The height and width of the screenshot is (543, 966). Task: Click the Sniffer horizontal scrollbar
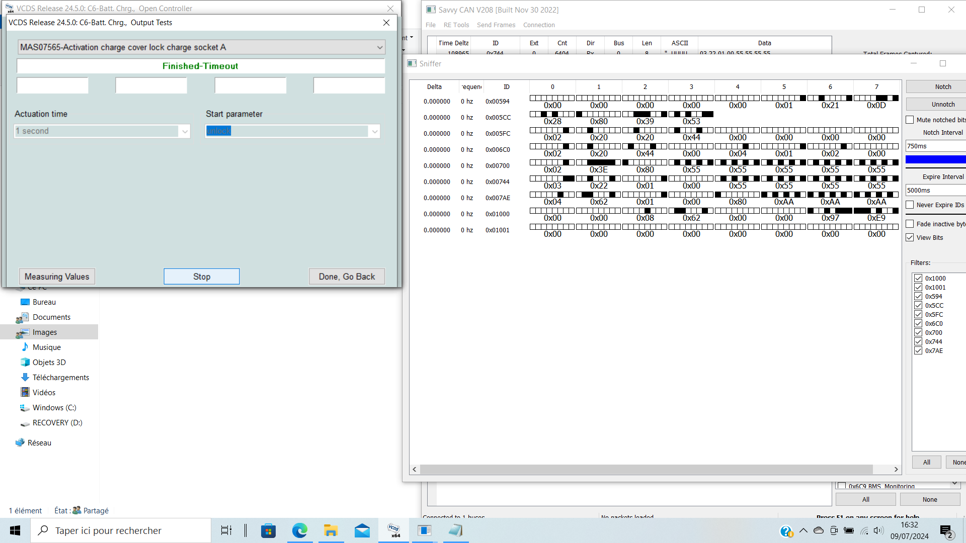click(x=646, y=469)
